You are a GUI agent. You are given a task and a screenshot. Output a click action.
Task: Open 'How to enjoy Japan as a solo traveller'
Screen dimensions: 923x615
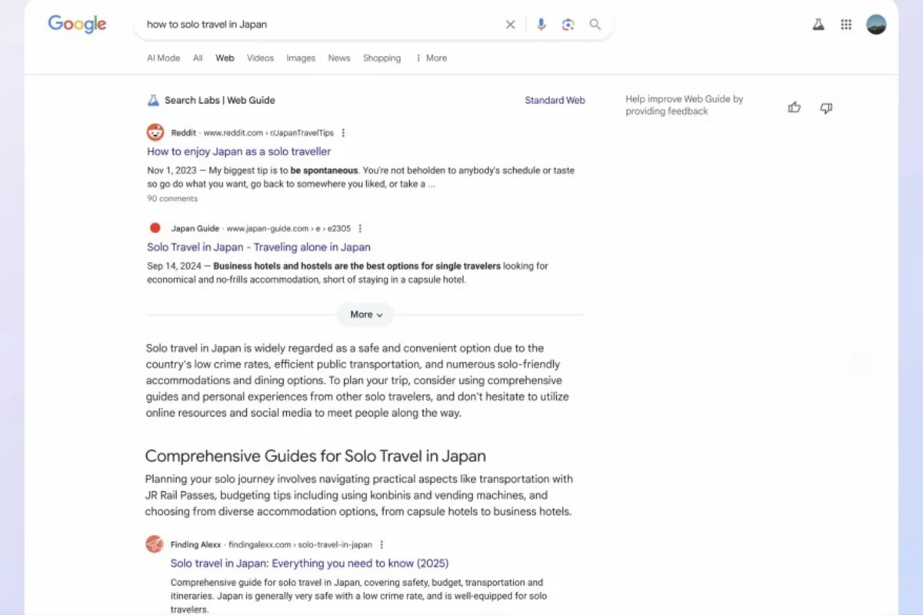coord(238,151)
